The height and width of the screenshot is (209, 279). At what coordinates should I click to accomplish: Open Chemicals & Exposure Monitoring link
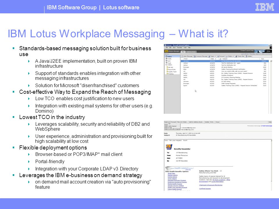(211, 185)
